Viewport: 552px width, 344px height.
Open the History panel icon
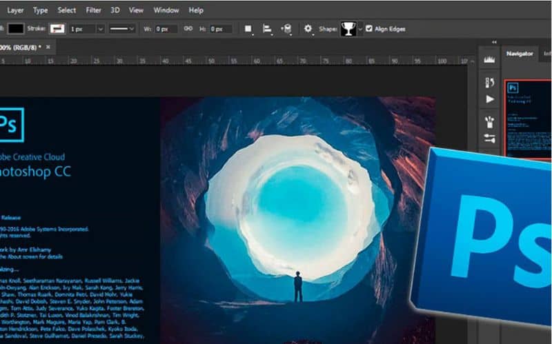pos(490,83)
